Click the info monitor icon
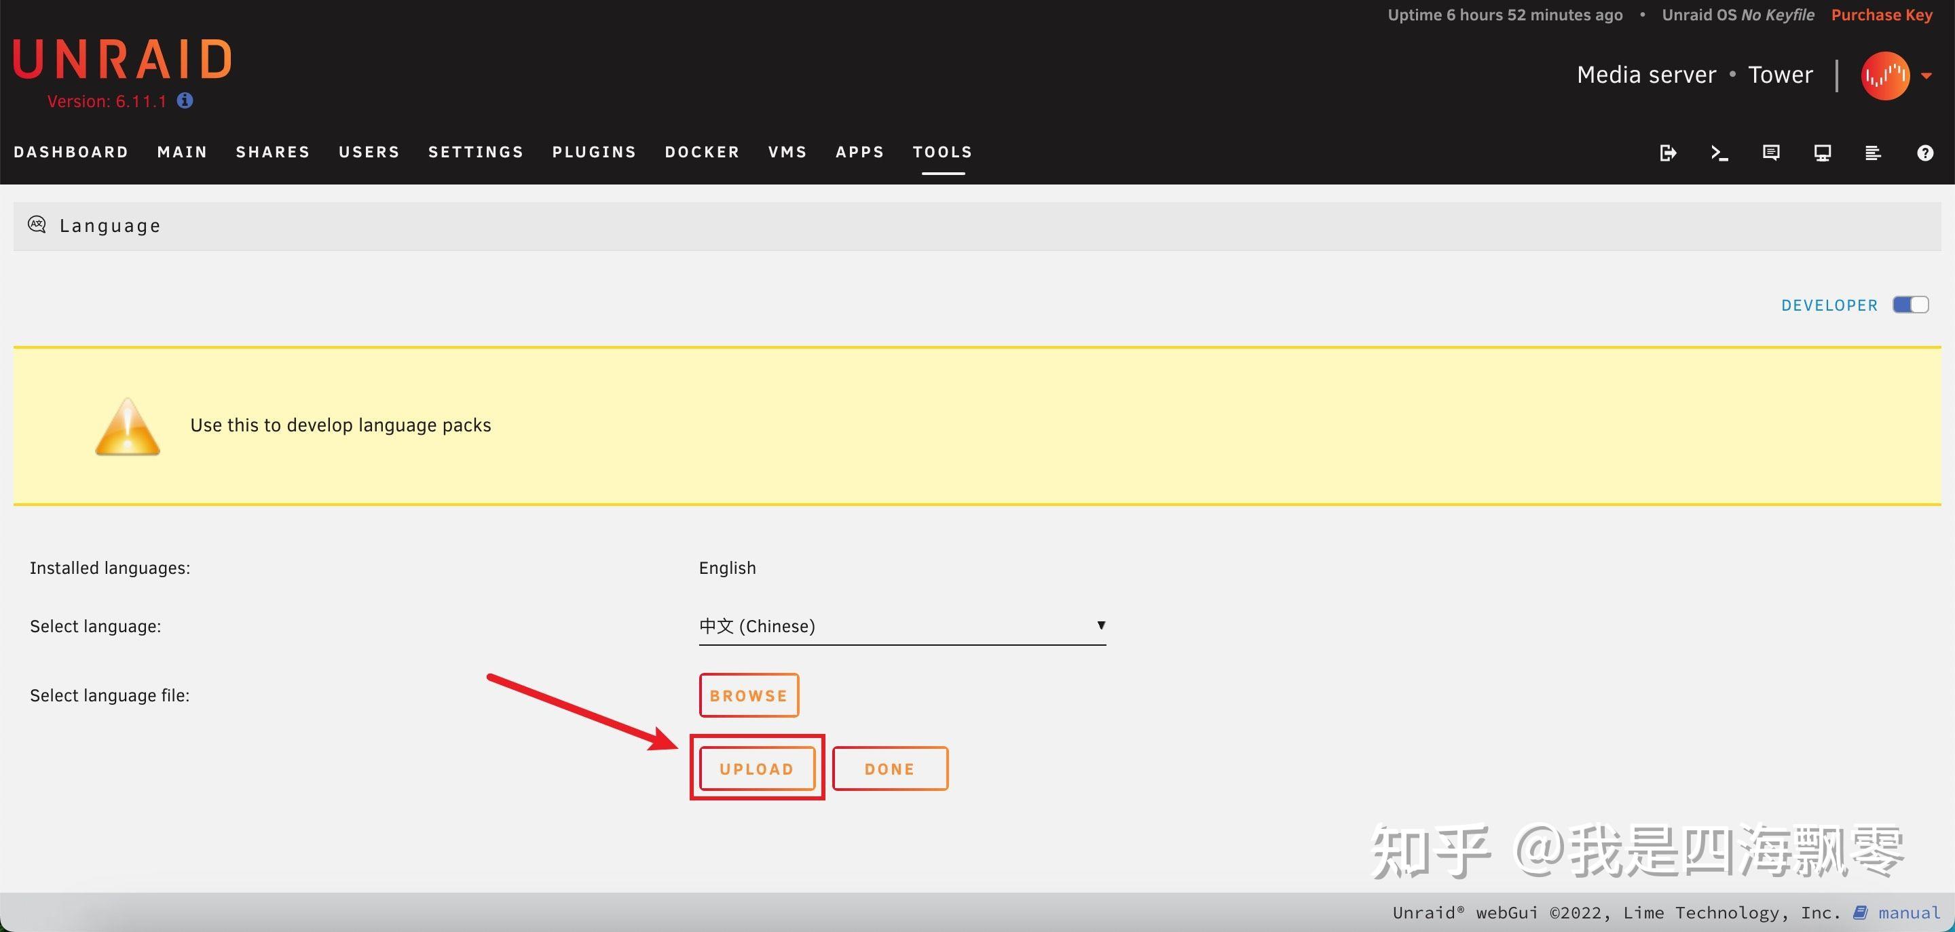The height and width of the screenshot is (932, 1955). click(1822, 153)
